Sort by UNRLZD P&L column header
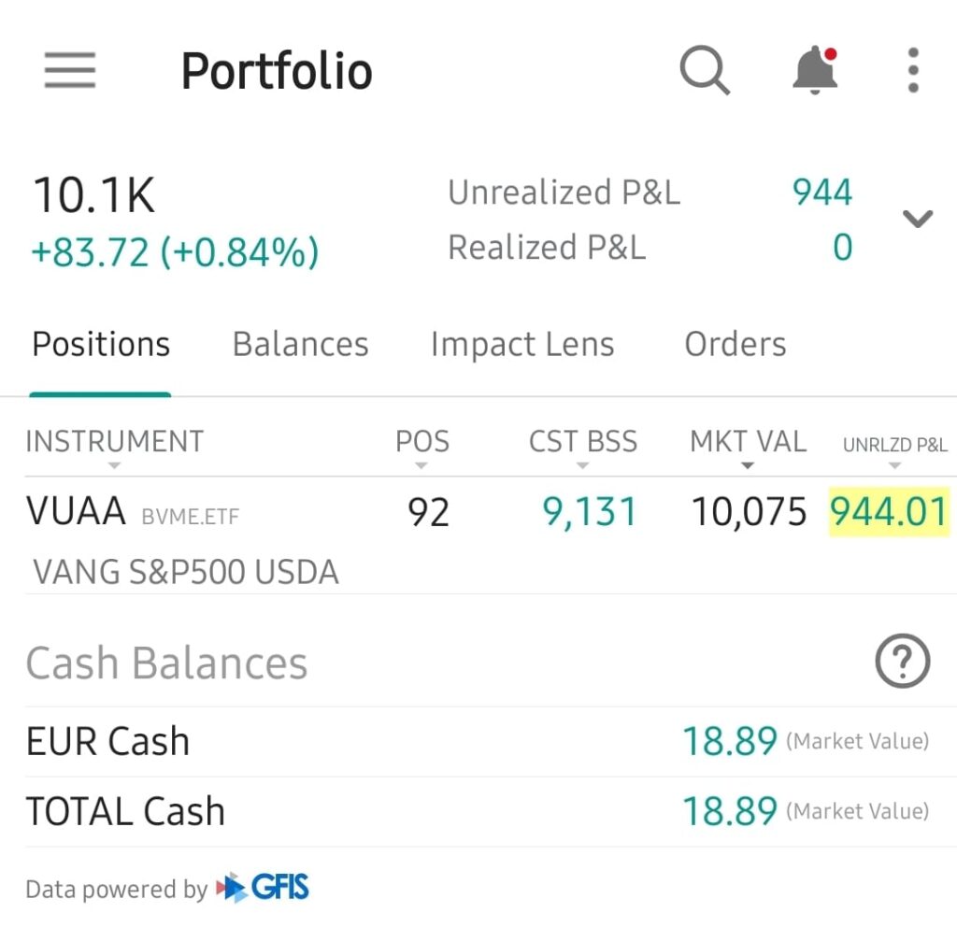The image size is (957, 927). pos(894,446)
